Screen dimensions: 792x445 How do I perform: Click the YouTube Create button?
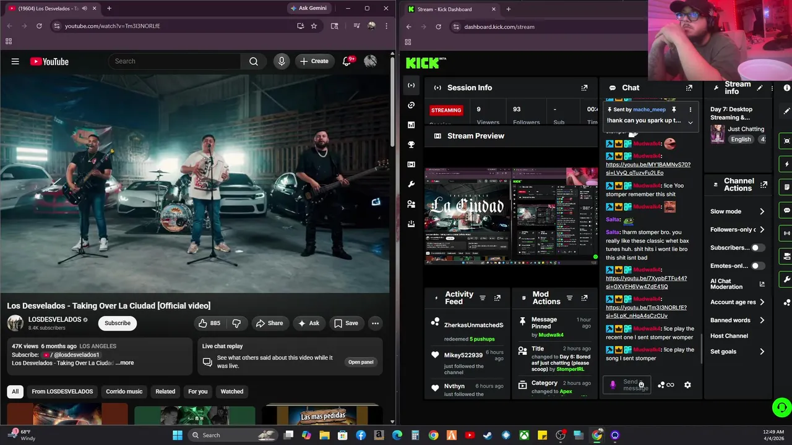tap(314, 61)
